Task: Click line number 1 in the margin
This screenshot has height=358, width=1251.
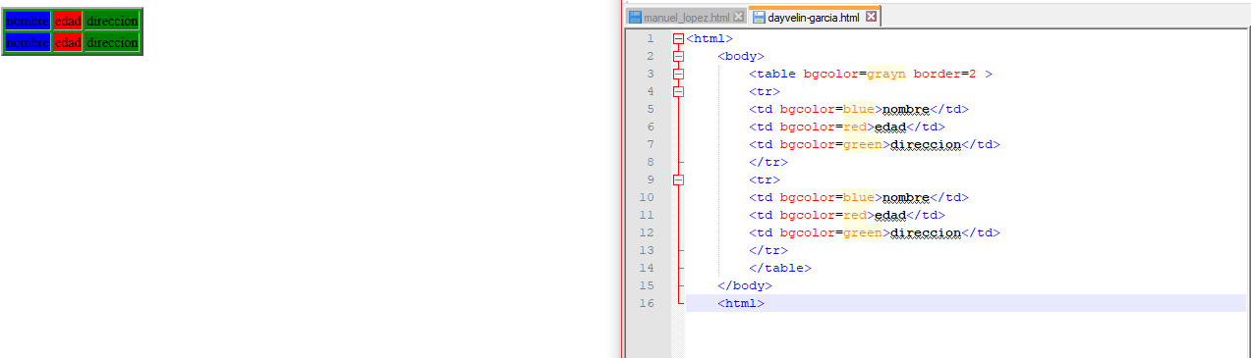Action: [650, 38]
